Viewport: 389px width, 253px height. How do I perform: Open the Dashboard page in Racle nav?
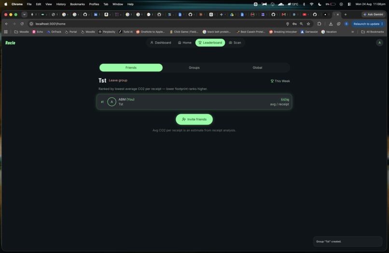(x=161, y=43)
